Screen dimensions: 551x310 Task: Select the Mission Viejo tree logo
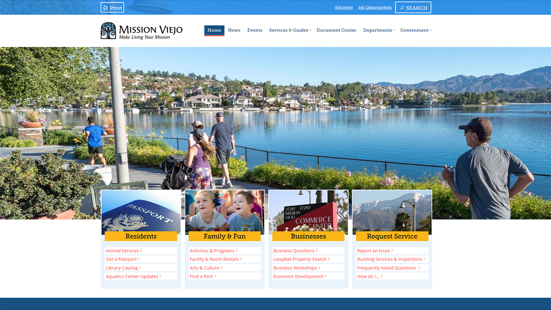108,31
